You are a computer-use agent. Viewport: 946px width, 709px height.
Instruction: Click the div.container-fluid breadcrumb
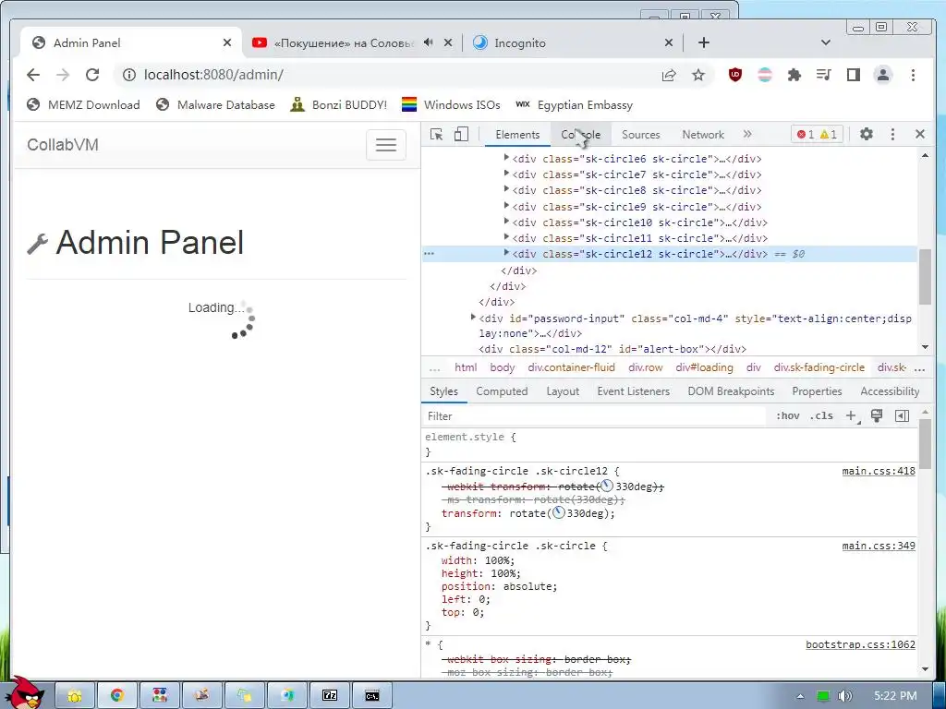tap(571, 367)
